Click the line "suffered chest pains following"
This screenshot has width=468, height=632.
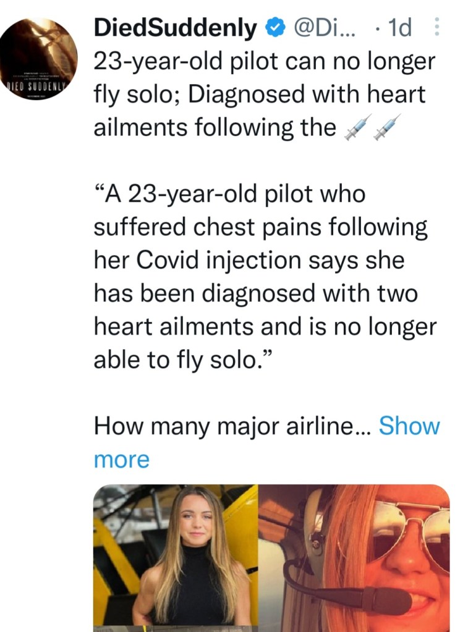coord(260,227)
